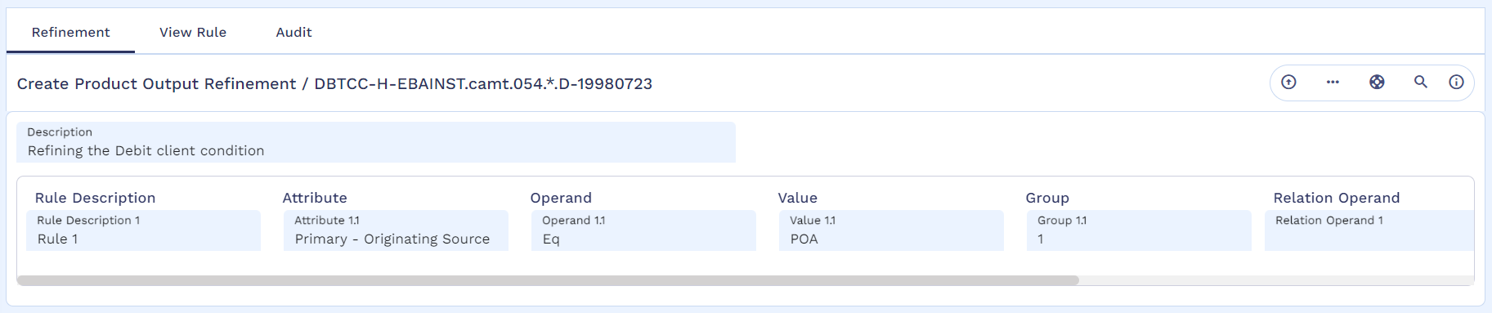Open the Relation Operand 1 dropdown
This screenshot has height=313, width=1492.
click(x=1369, y=230)
